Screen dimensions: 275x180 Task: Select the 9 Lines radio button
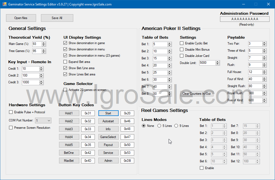click(176, 126)
